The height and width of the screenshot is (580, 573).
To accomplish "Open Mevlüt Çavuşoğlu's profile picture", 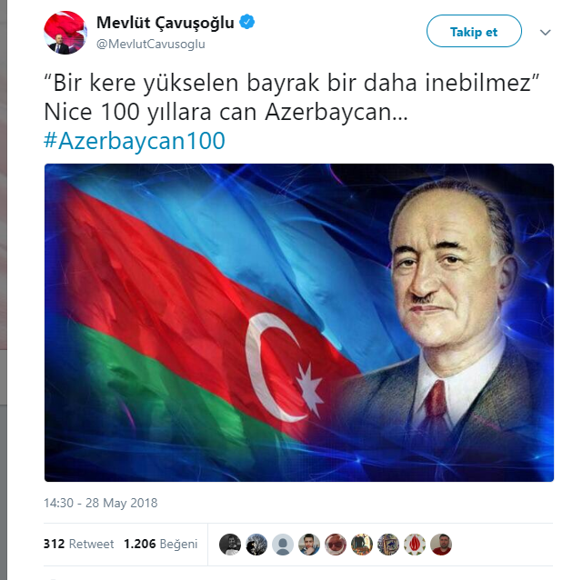I will (x=65, y=33).
